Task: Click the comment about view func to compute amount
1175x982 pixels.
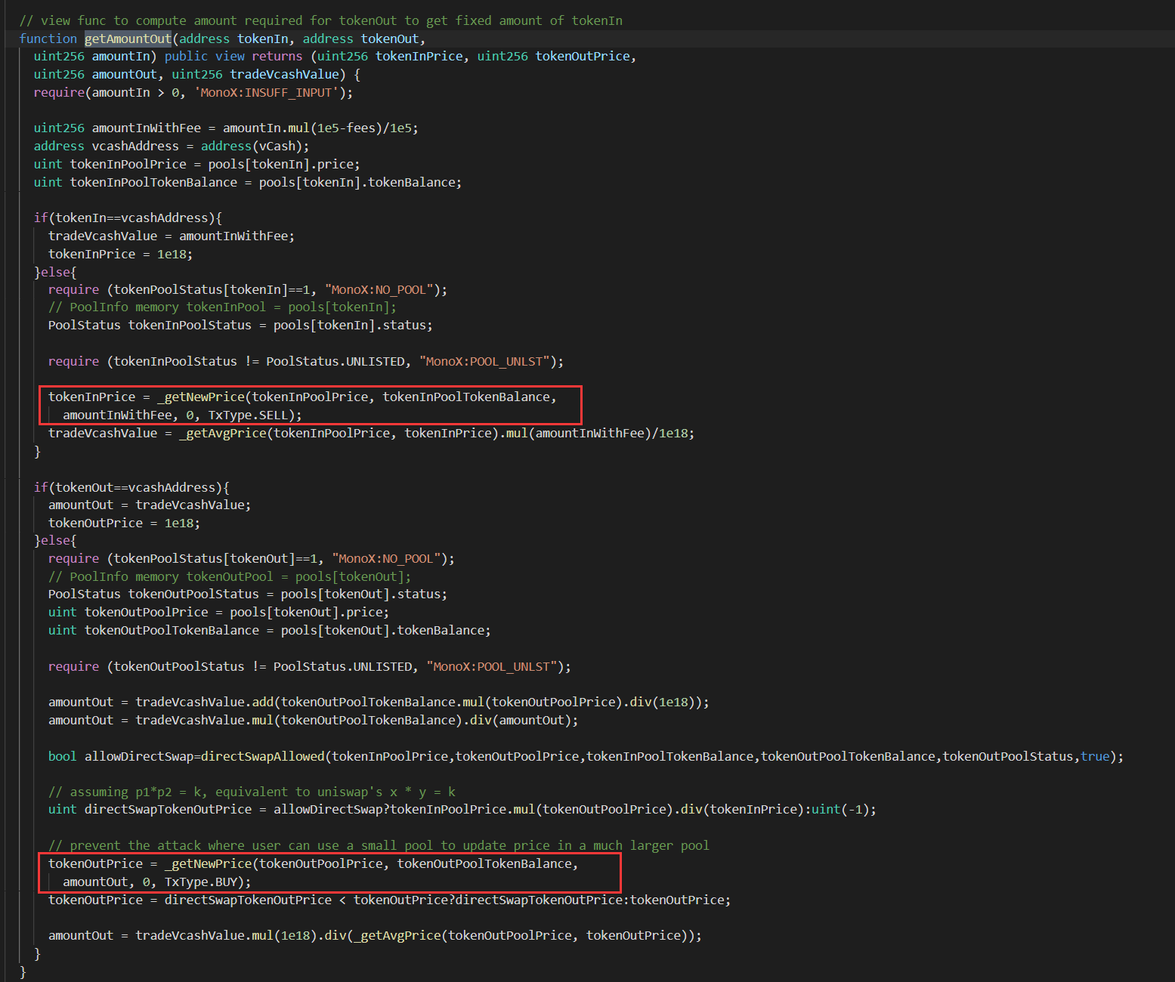Action: coord(321,20)
